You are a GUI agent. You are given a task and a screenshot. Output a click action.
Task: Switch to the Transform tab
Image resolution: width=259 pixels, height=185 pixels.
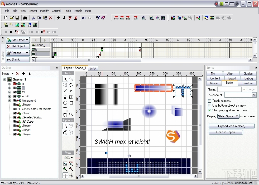click(x=247, y=83)
